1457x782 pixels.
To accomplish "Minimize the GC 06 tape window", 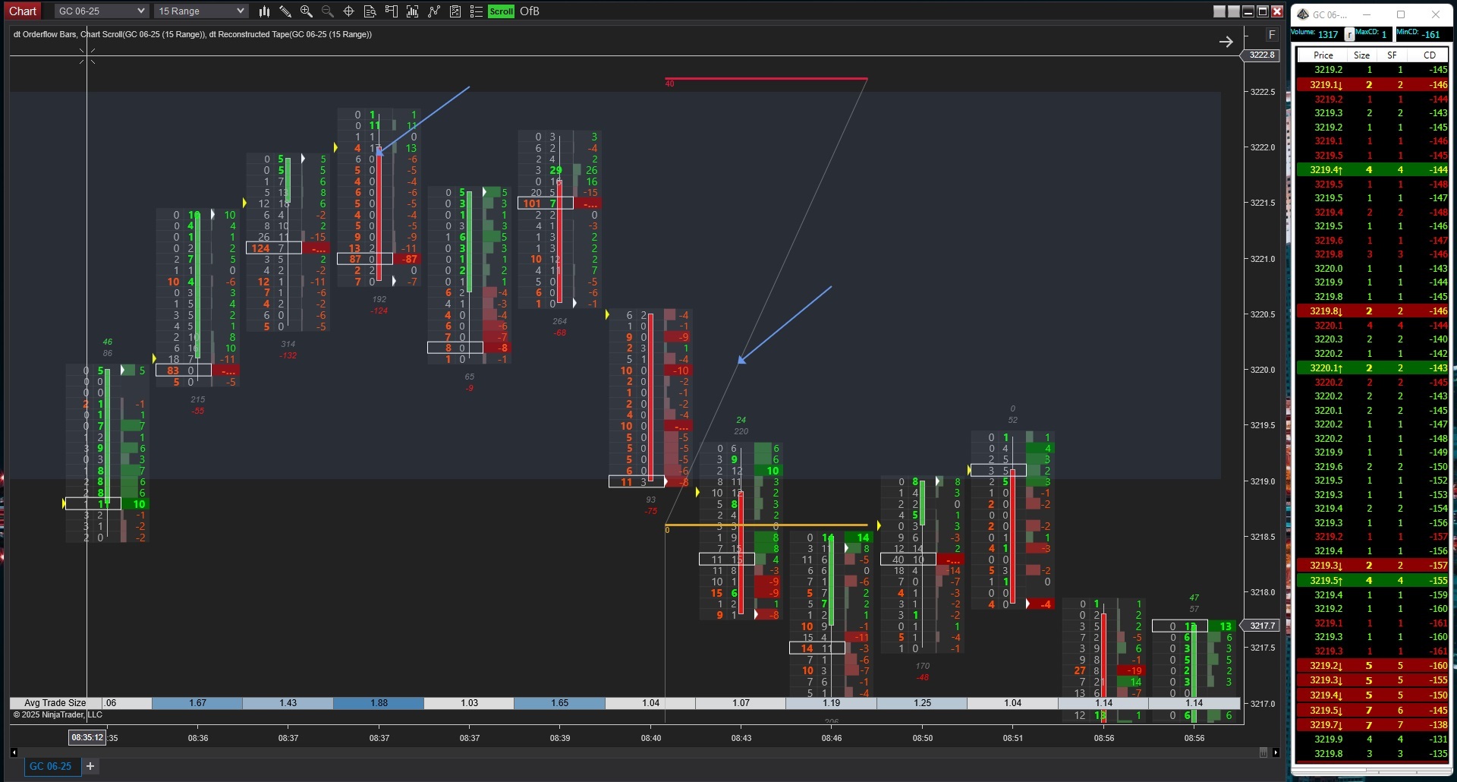I will tap(1366, 14).
